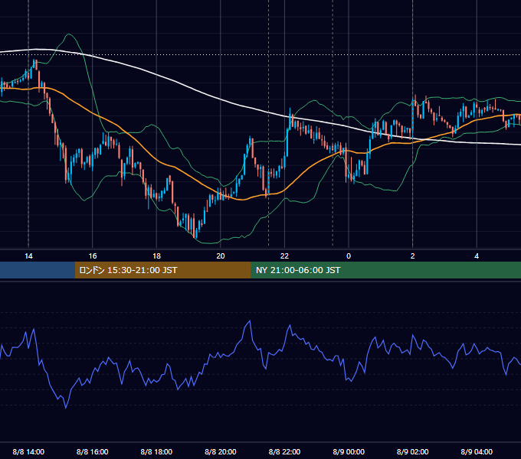Click the blue session bar before ロンドン
Image resolution: width=521 pixels, height=459 pixels.
point(38,270)
